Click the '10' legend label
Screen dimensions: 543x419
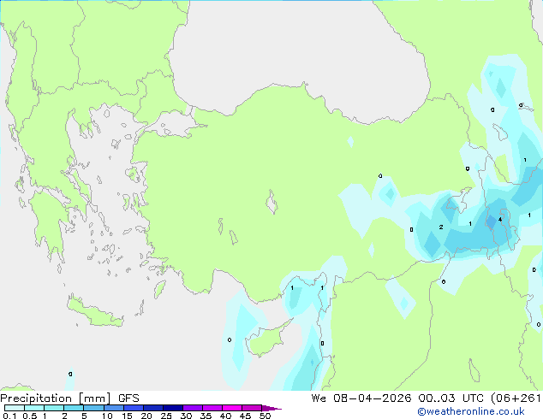click(x=107, y=416)
